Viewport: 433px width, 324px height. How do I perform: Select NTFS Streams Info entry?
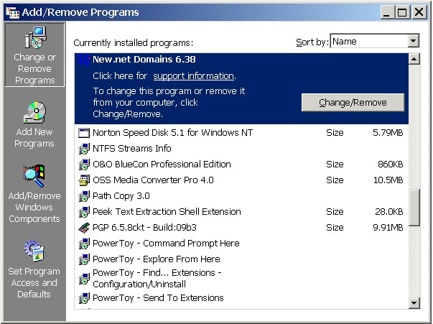(x=241, y=149)
